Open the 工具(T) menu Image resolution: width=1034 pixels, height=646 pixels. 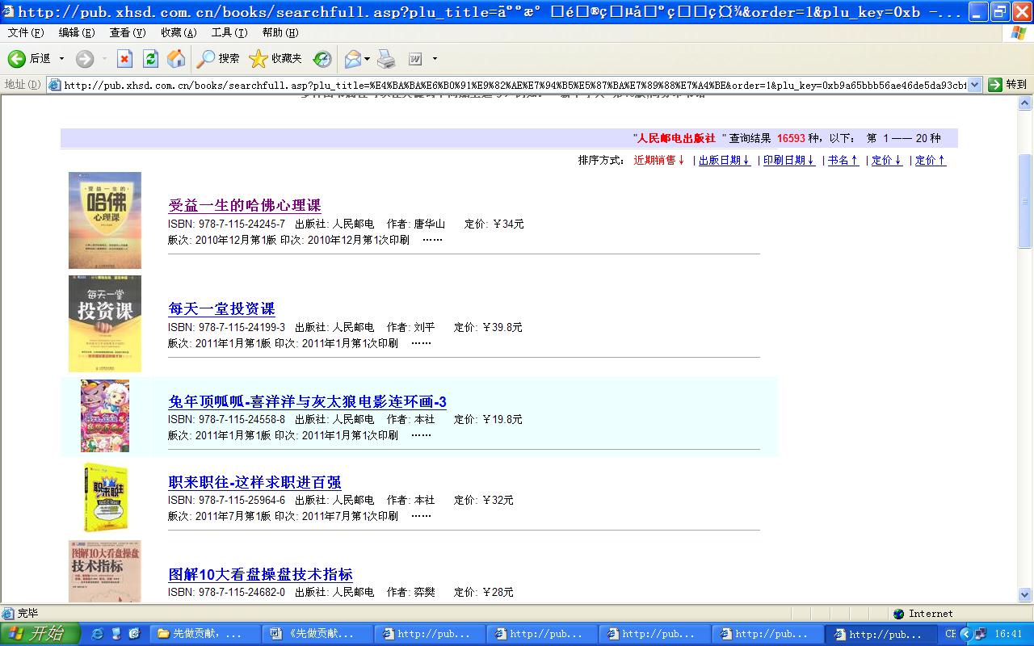229,32
